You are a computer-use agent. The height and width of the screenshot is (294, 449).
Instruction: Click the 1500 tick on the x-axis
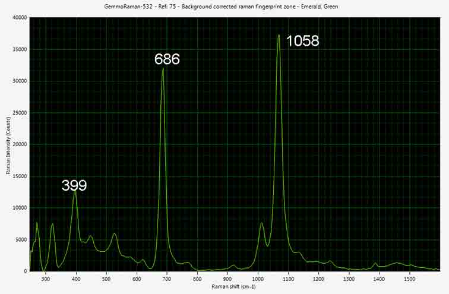(409, 278)
